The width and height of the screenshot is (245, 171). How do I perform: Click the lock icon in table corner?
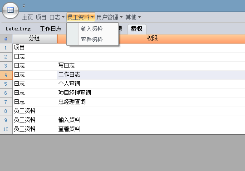(6, 39)
